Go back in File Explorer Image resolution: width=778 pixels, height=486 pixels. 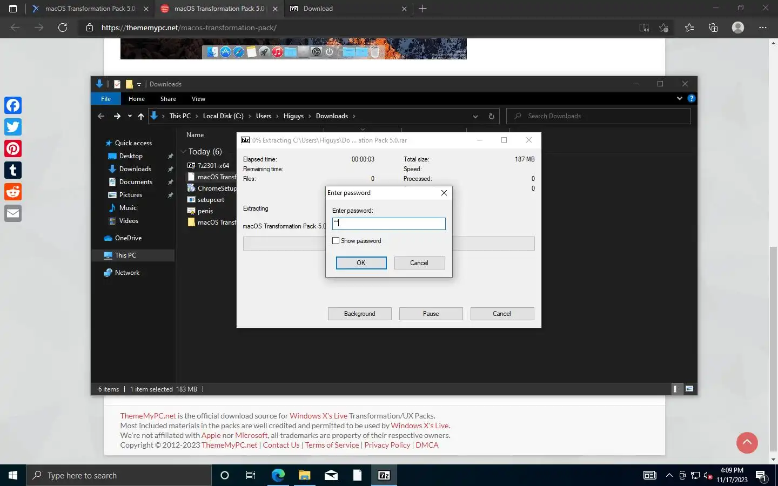pyautogui.click(x=101, y=116)
